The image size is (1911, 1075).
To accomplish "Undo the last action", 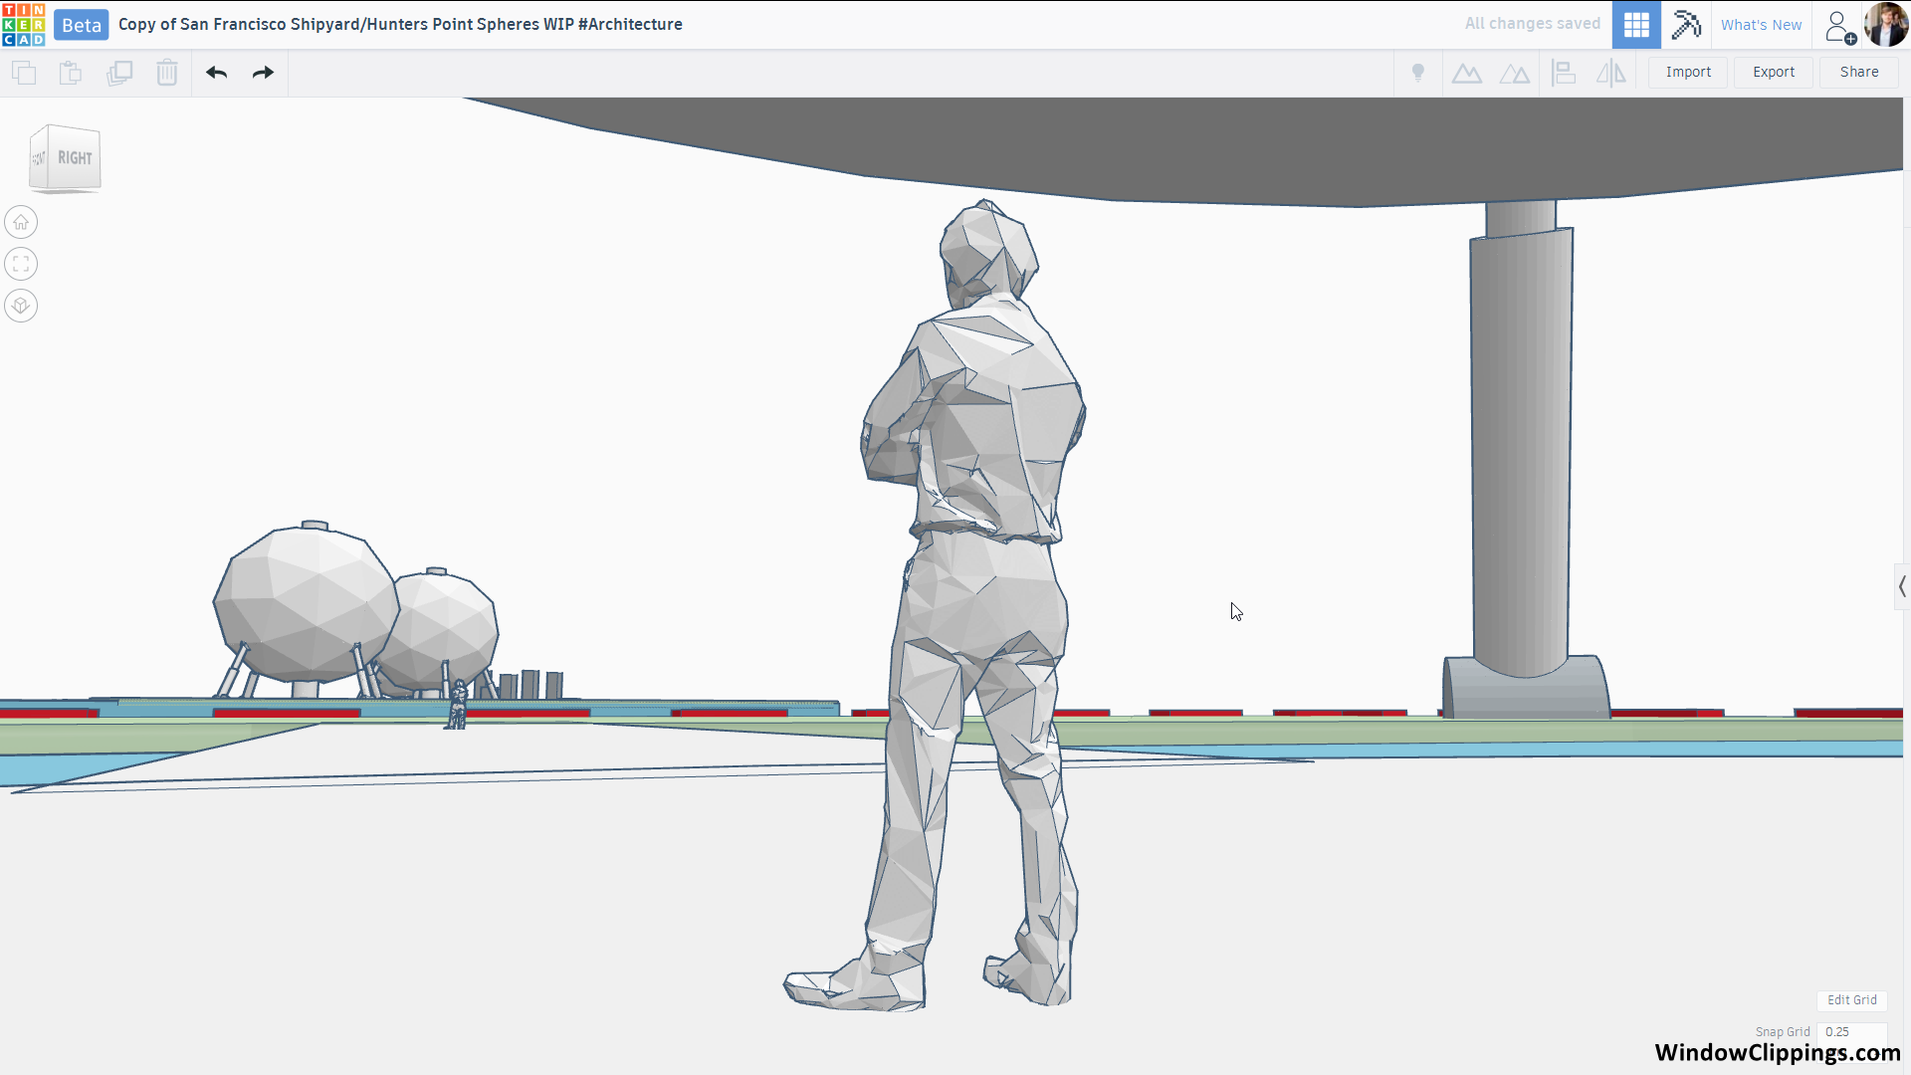I will pyautogui.click(x=217, y=73).
